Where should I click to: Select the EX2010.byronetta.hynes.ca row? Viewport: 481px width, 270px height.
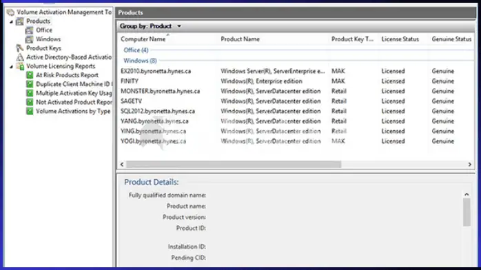(x=296, y=71)
